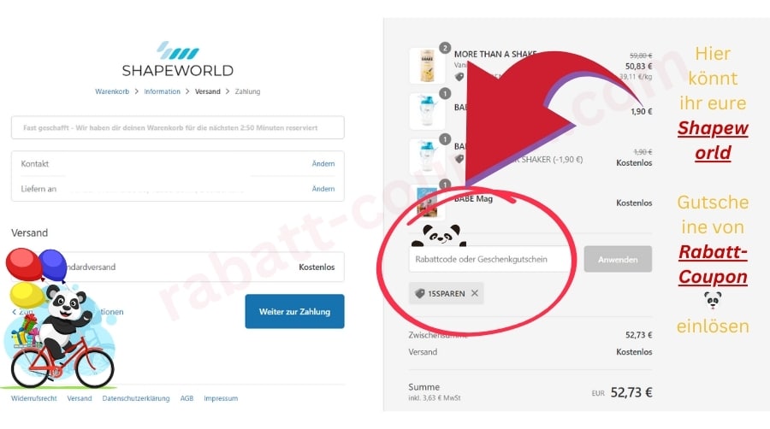The height and width of the screenshot is (429, 770).
Task: Go to the Warenkorb breadcrumb
Action: pyautogui.click(x=112, y=91)
